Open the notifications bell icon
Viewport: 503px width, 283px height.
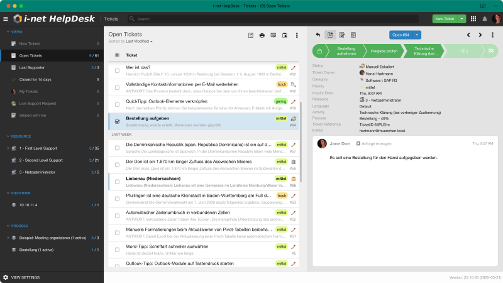[x=485, y=19]
